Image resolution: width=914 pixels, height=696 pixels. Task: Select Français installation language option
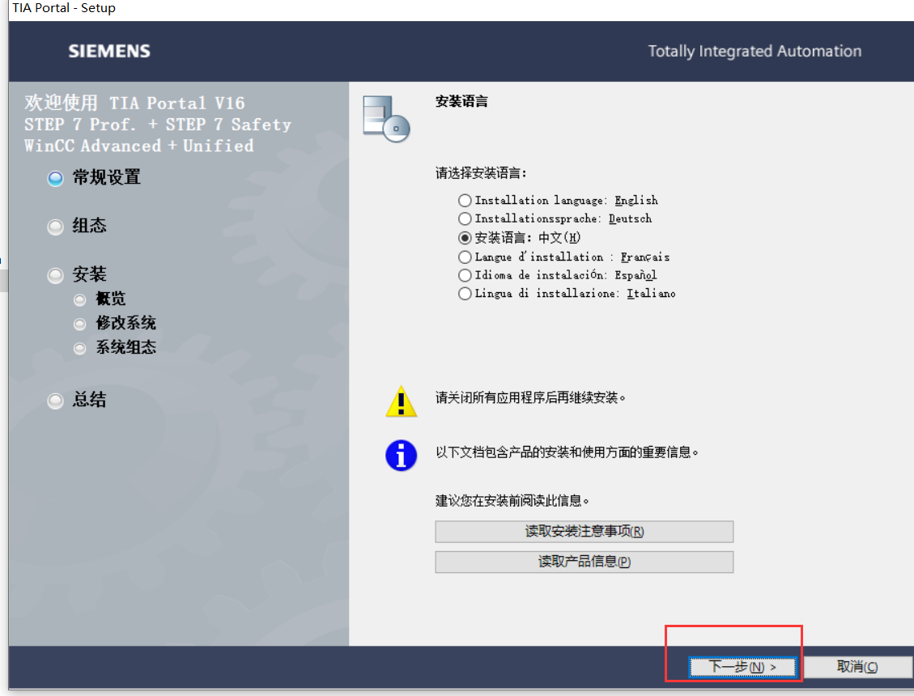click(465, 256)
